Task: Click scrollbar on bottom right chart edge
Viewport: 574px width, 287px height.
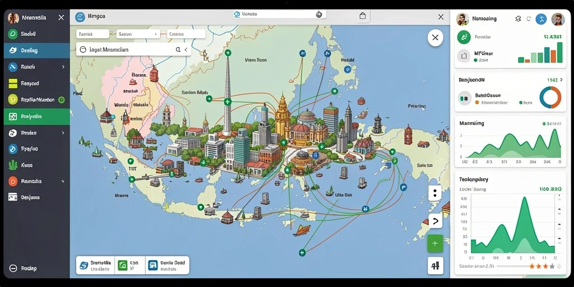Action: point(559,223)
